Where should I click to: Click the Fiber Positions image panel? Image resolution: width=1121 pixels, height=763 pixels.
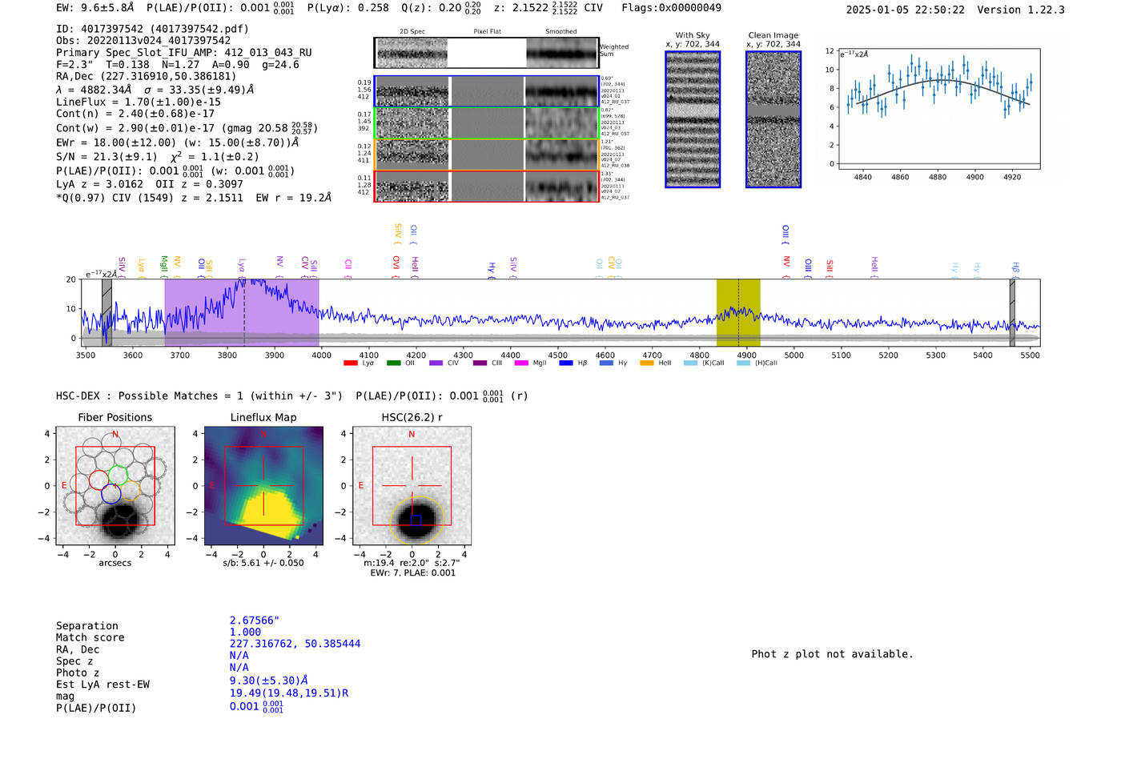[115, 486]
